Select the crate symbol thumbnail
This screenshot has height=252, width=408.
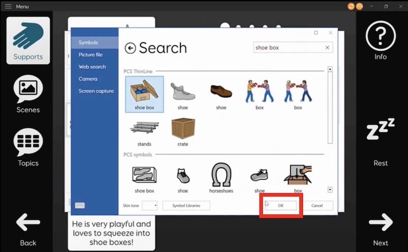click(x=183, y=129)
